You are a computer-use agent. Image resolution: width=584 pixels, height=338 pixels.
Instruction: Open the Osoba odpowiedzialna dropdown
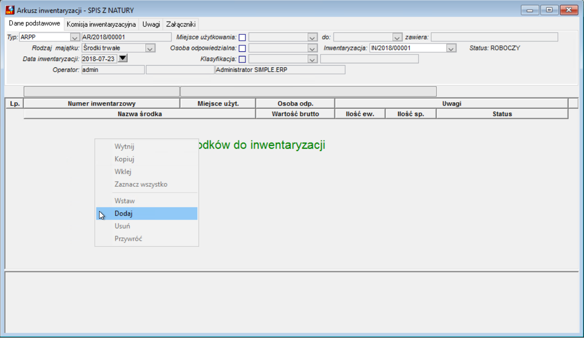[x=313, y=48]
